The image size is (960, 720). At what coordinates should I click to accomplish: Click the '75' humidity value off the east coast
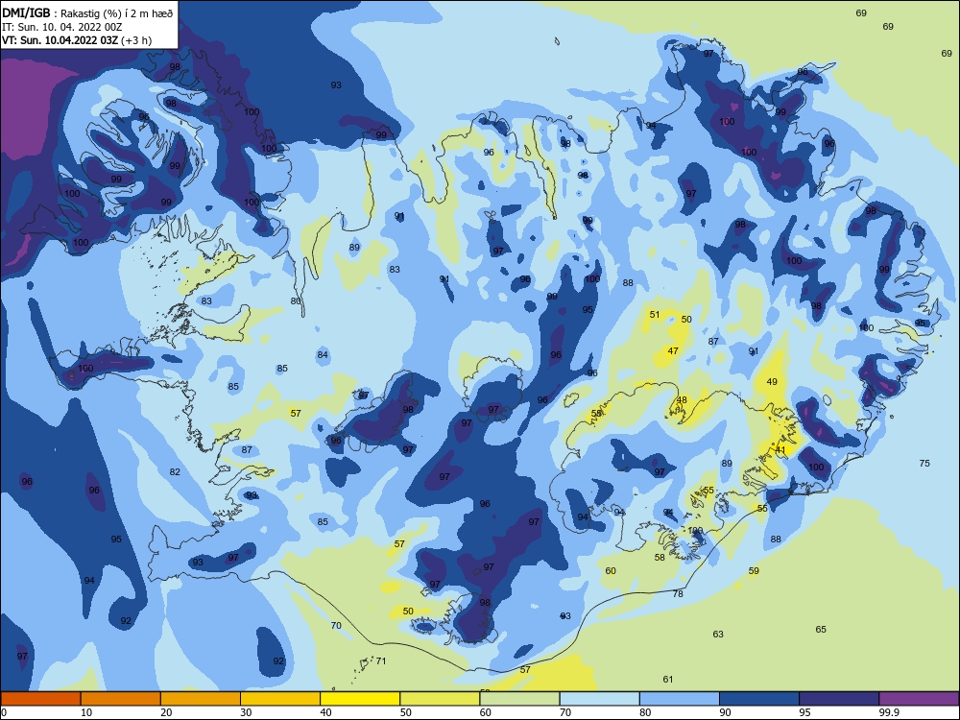(x=924, y=464)
